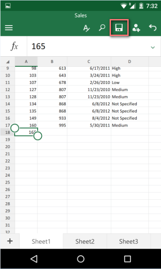The image size is (161, 269).
Task: Add a new sheet with the plus button
Action: (x=10, y=241)
